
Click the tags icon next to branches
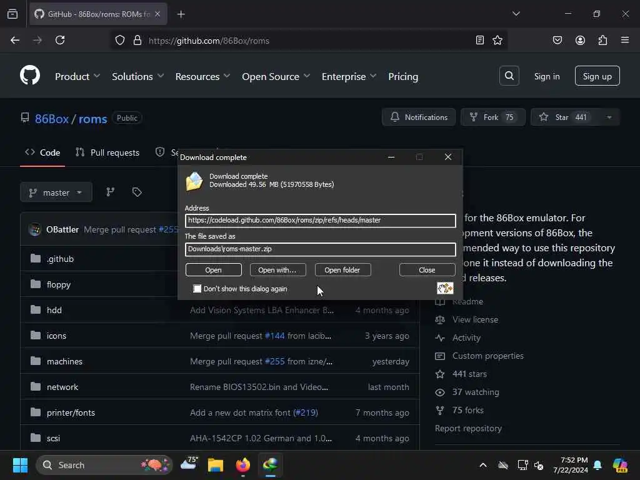137,192
